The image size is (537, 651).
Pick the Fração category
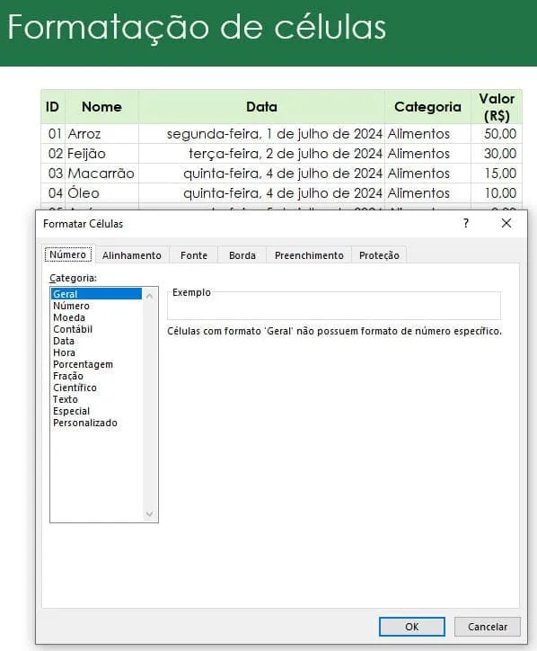[x=96, y=376]
